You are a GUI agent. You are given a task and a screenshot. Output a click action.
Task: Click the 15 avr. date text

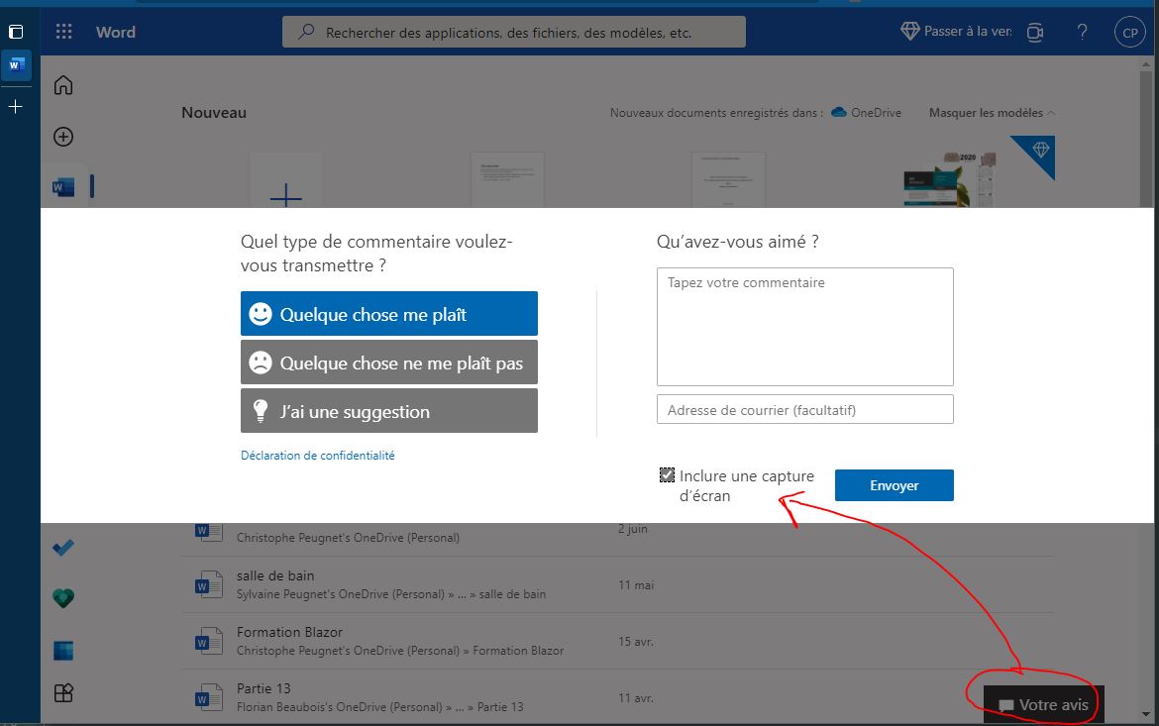coord(636,641)
